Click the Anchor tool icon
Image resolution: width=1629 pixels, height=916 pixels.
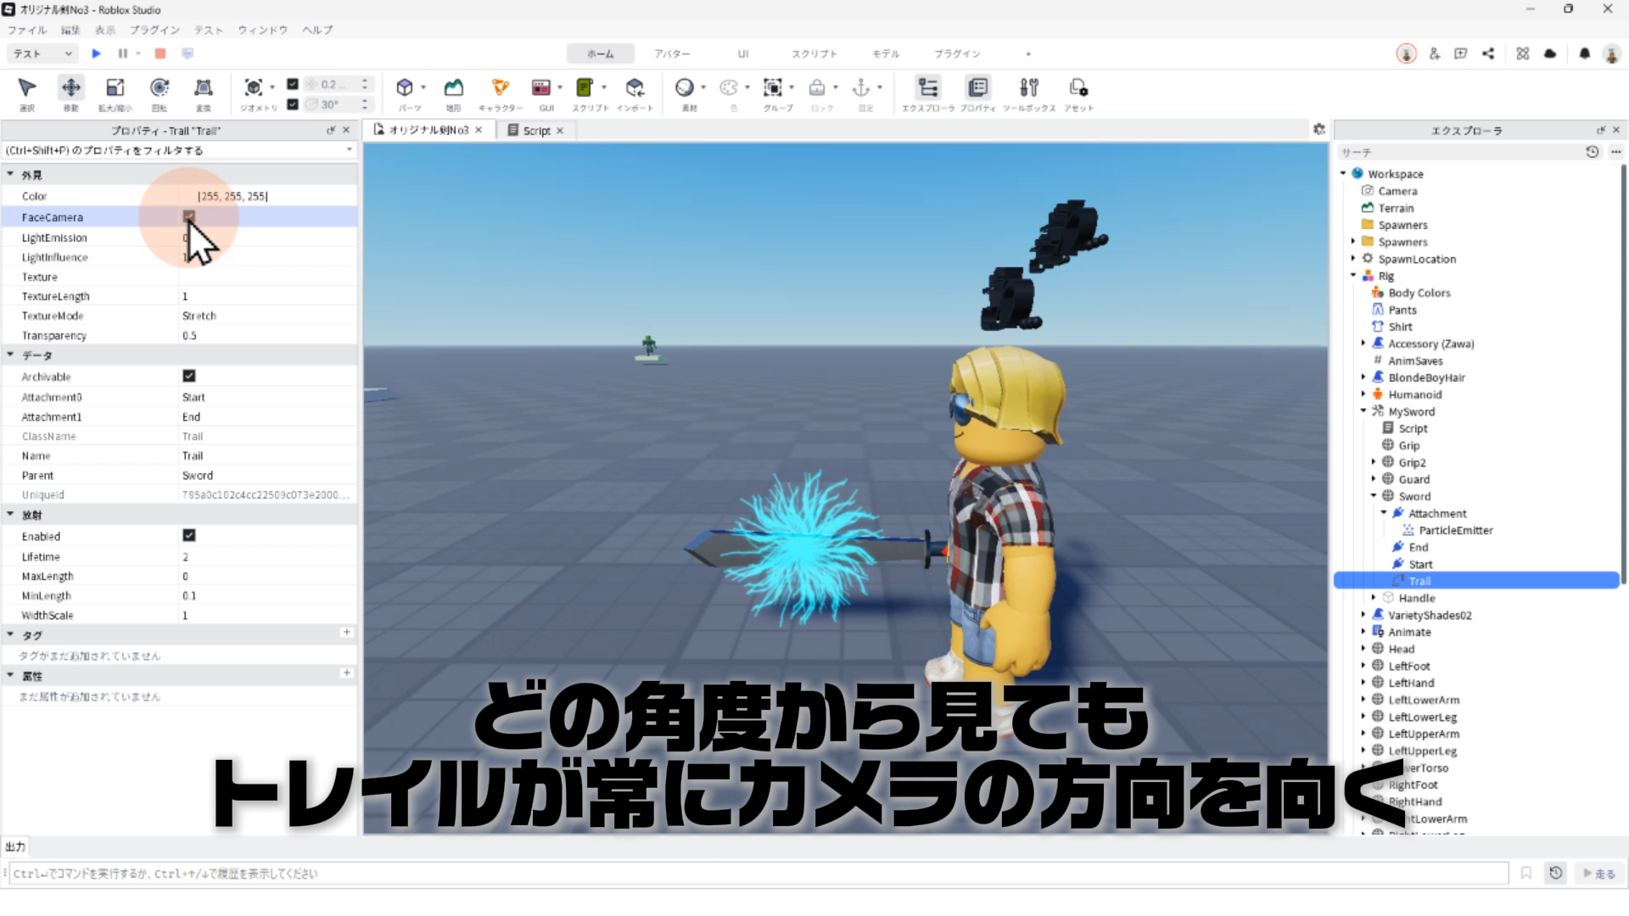861,87
